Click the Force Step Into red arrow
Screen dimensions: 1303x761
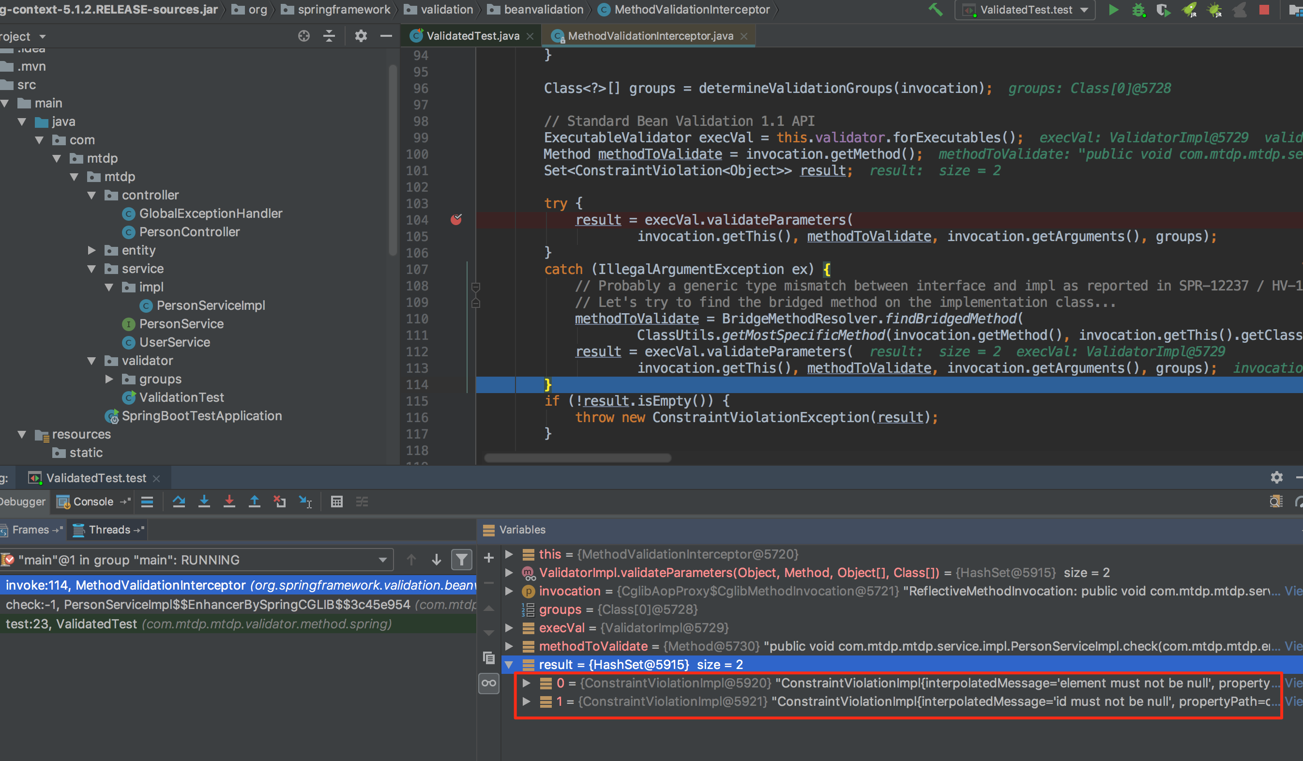point(229,502)
